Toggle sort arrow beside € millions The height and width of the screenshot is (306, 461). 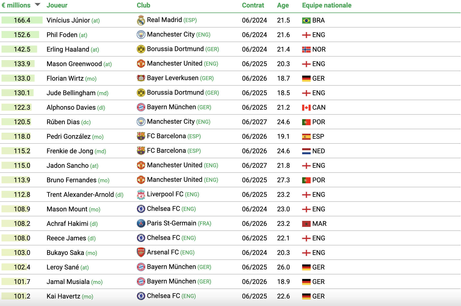[x=38, y=5]
